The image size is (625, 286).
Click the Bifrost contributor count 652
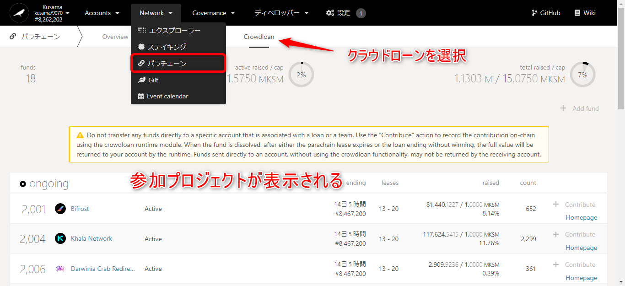tap(531, 209)
